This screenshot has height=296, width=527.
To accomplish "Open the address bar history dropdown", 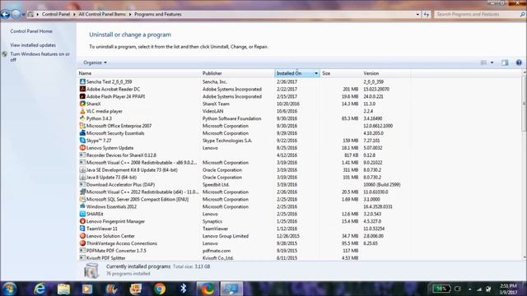I will click(417, 15).
